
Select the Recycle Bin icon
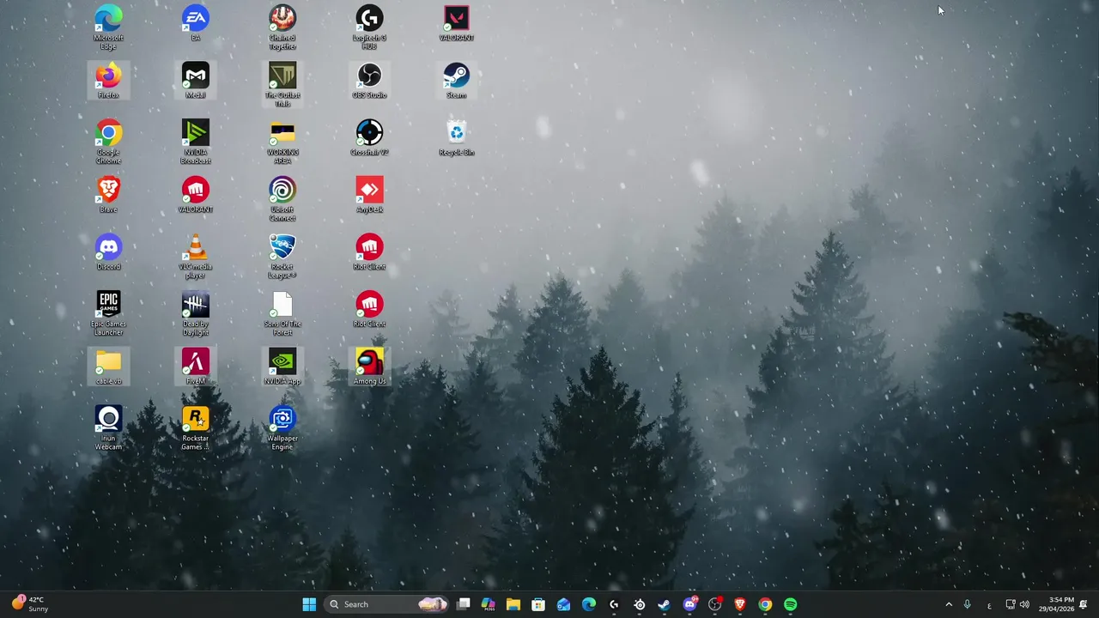(457, 137)
